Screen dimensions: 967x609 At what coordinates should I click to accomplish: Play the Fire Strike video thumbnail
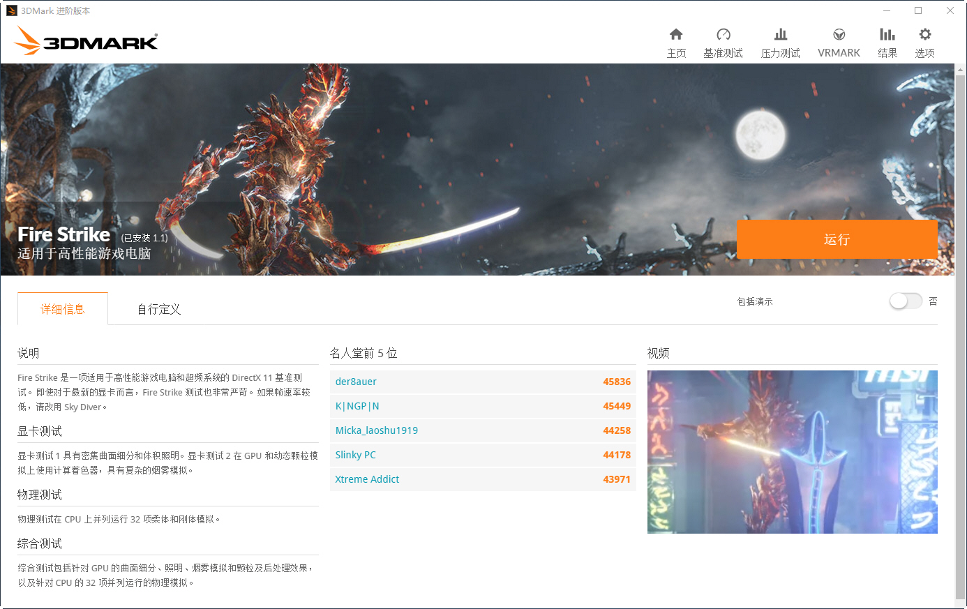point(793,452)
